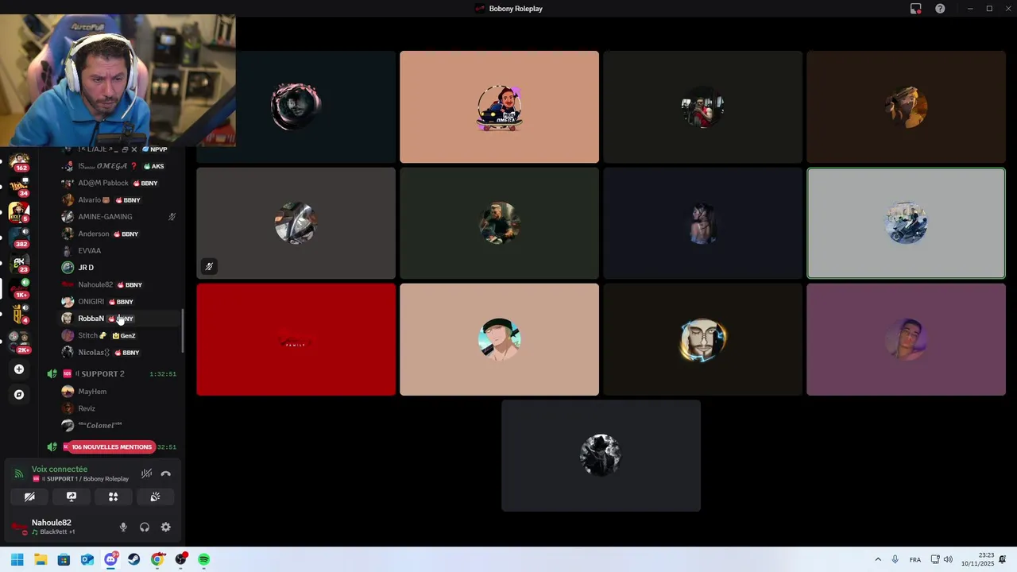
Task: Open Discord user settings gear
Action: coord(165,527)
